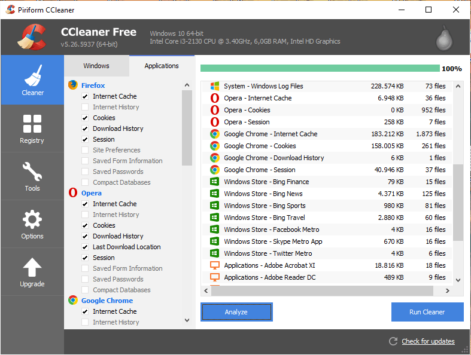
Task: Enable Opera Compact Databases
Action: [85, 290]
